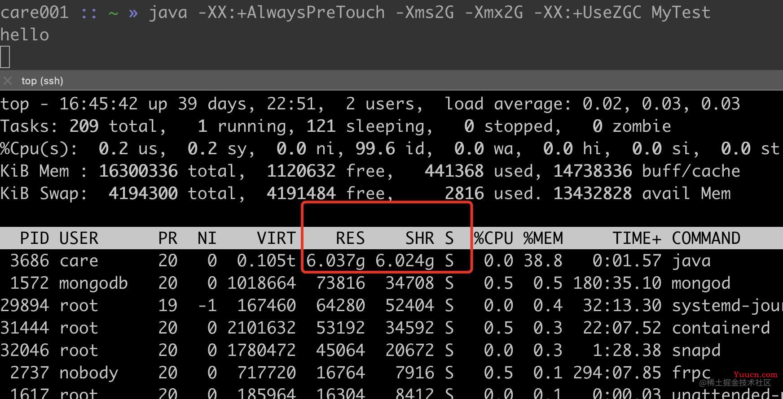Click the mongodb user name
This screenshot has height=399, width=783.
click(x=93, y=284)
